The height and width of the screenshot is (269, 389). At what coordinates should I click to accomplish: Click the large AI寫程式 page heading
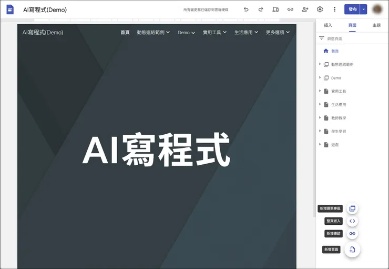156,150
